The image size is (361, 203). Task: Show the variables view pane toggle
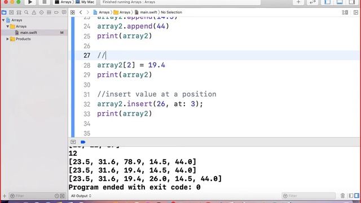click(351, 196)
